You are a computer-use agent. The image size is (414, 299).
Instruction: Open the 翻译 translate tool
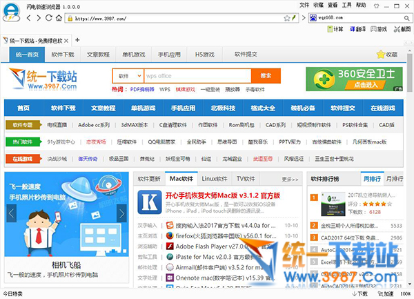point(358,29)
